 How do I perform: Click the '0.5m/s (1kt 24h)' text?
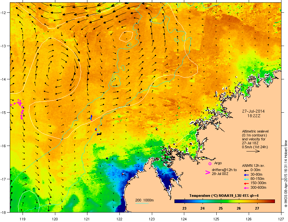tap(255, 147)
